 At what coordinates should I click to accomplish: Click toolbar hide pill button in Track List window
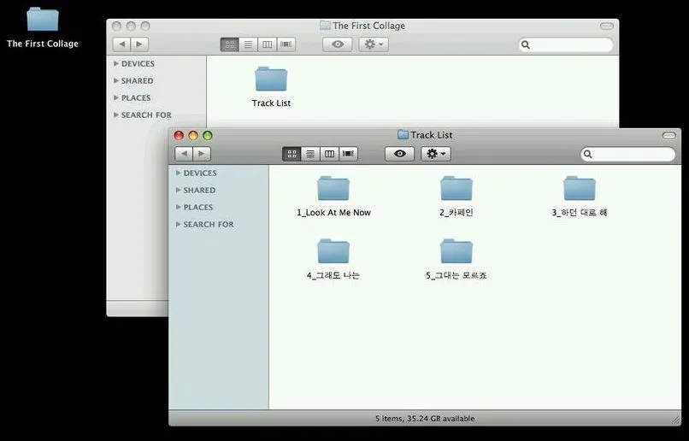pos(668,136)
